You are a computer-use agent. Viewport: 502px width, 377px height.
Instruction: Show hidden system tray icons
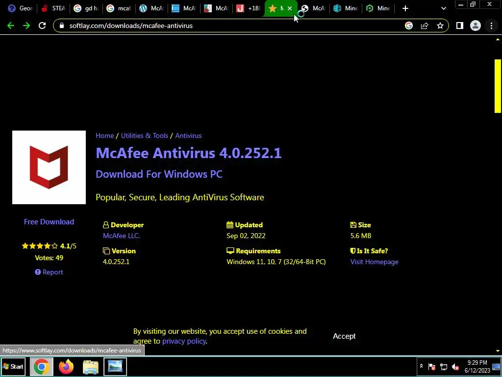click(421, 366)
